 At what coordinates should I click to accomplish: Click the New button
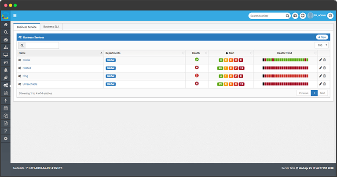pos(322,37)
